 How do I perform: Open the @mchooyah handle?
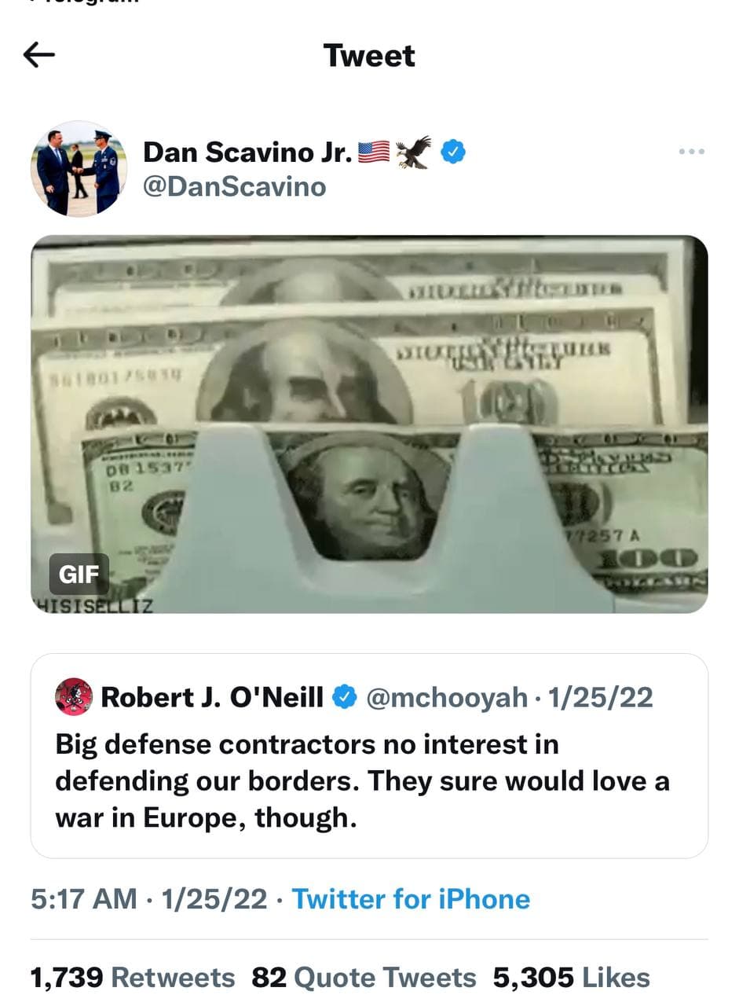click(x=448, y=698)
